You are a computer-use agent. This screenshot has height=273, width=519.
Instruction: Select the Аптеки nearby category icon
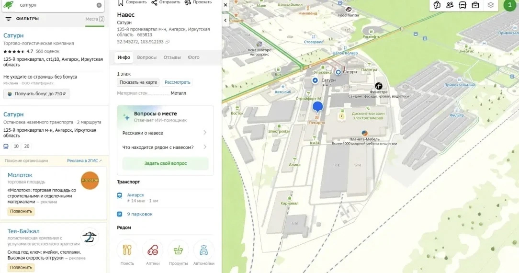point(153,250)
